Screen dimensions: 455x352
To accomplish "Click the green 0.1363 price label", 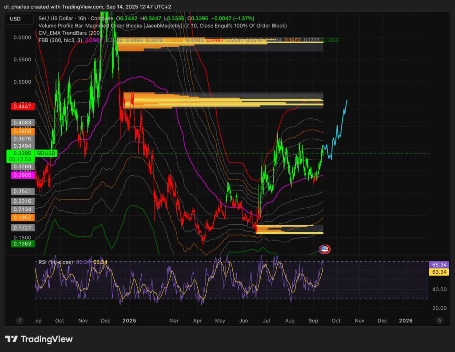I will coord(21,244).
